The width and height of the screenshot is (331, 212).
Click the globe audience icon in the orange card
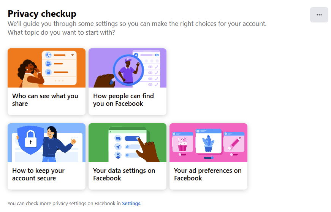(48, 55)
